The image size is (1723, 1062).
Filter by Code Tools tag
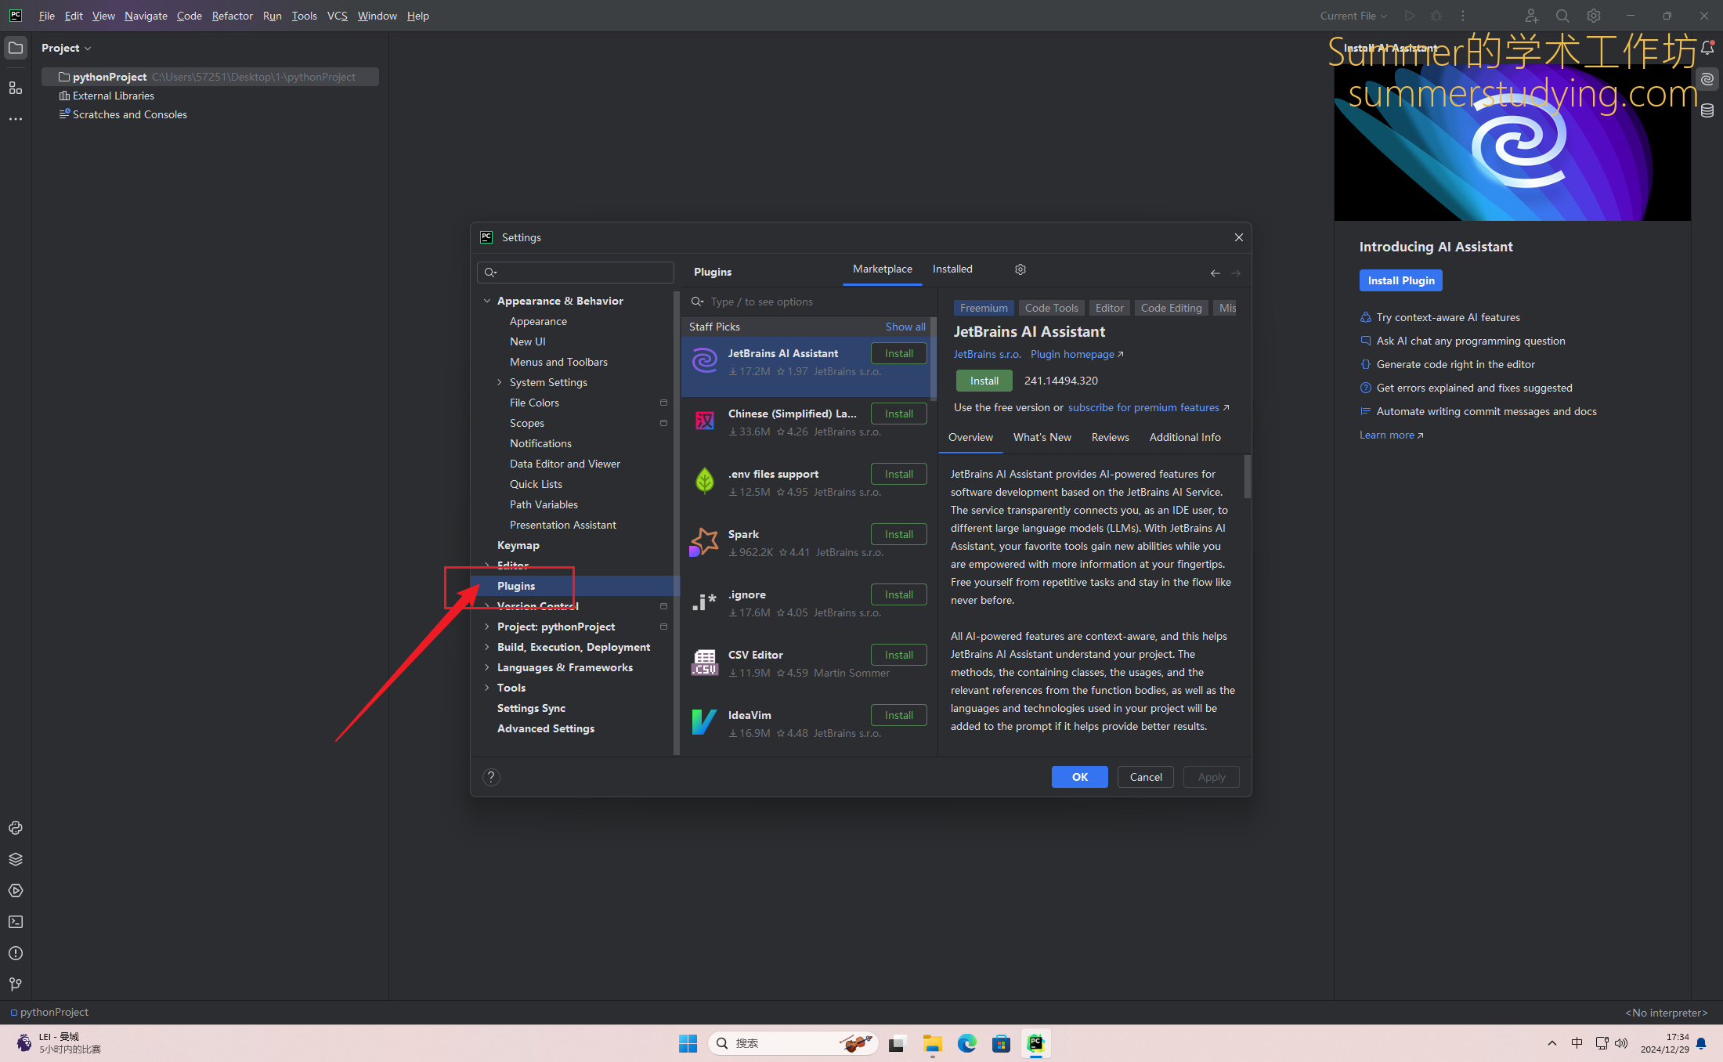pos(1052,308)
